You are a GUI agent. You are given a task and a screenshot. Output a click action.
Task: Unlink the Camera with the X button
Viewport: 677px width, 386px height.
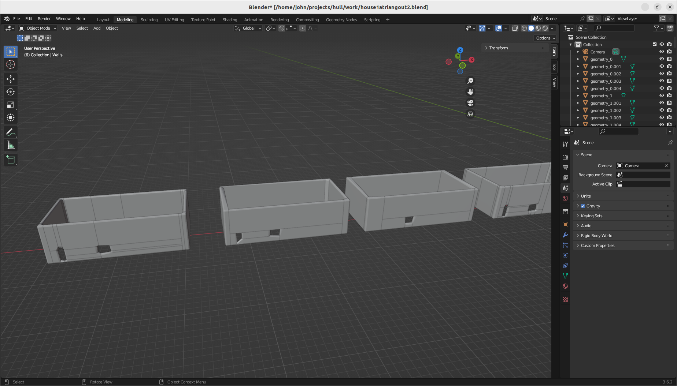point(666,166)
